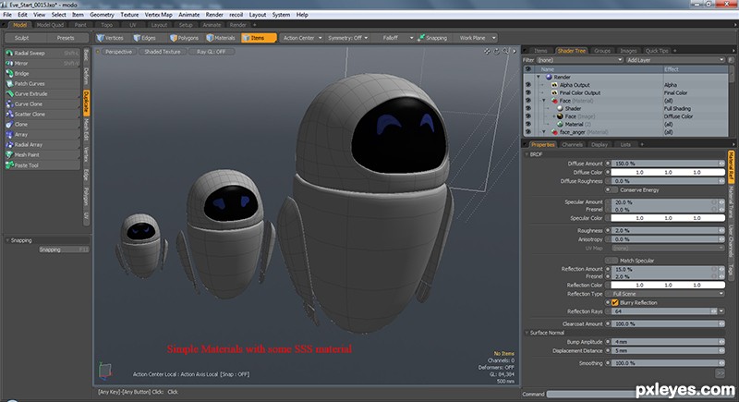Screen dimensions: 739x402
Task: Select the Curve Extrude tool
Action: (x=42, y=93)
